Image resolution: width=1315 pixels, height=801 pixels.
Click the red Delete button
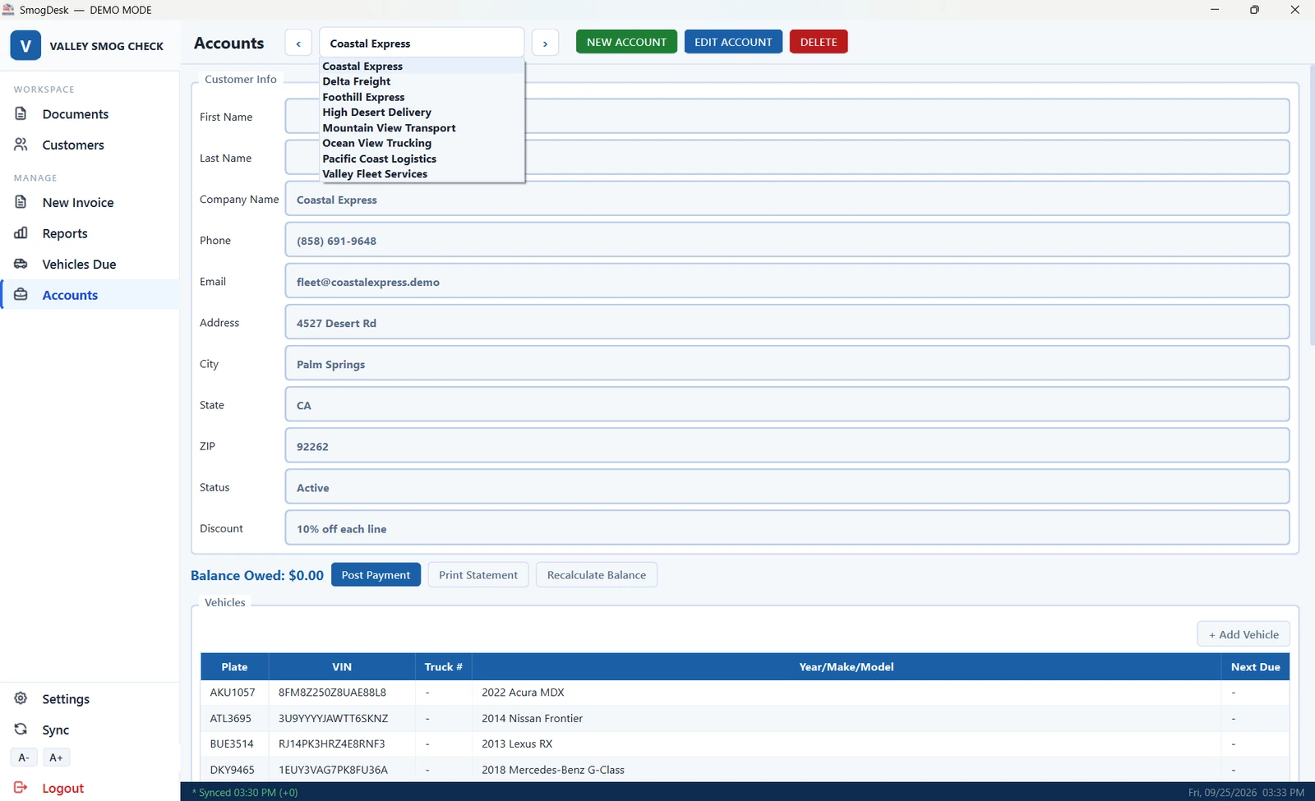(819, 42)
